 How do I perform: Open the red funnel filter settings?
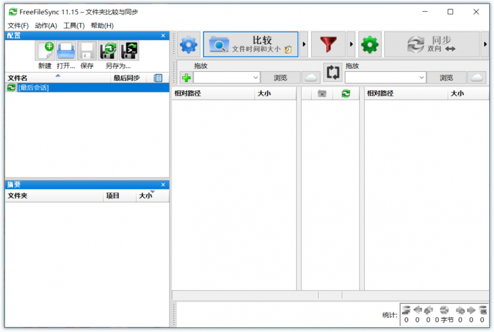click(328, 45)
